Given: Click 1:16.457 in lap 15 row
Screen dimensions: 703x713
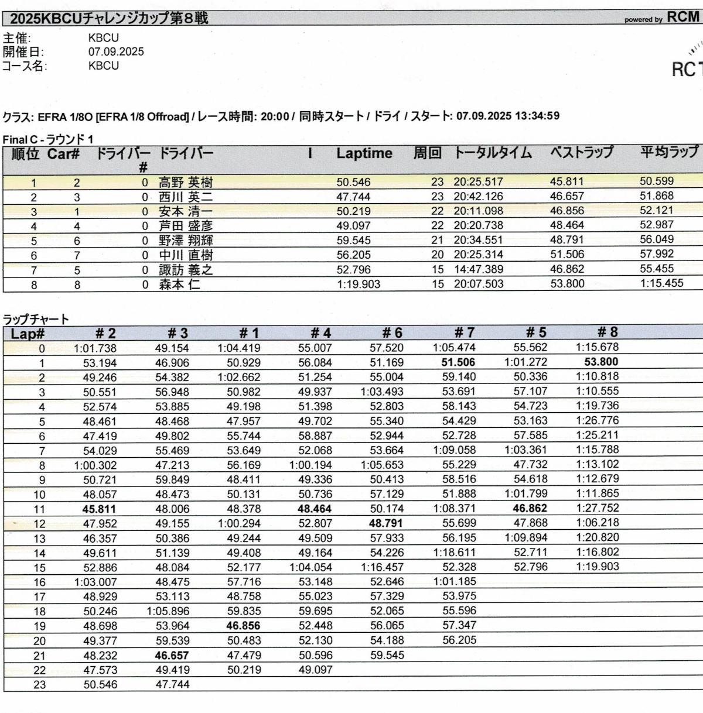Looking at the screenshot, I should (383, 567).
